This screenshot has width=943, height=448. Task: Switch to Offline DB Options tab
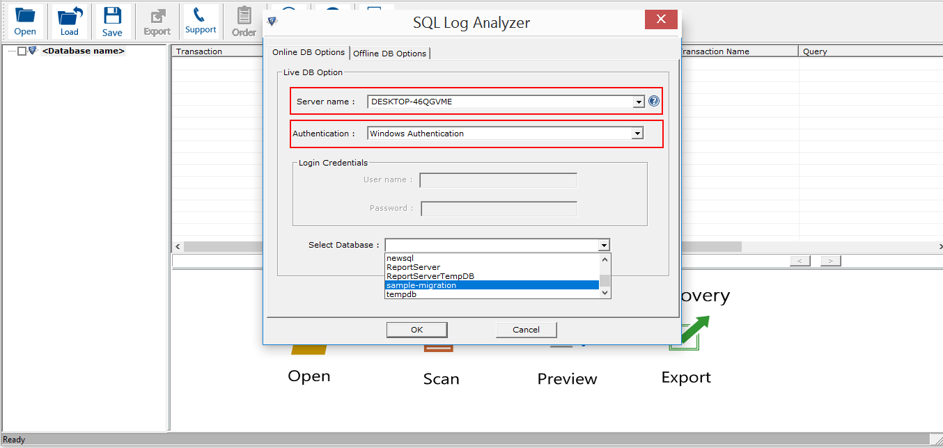[x=390, y=54]
